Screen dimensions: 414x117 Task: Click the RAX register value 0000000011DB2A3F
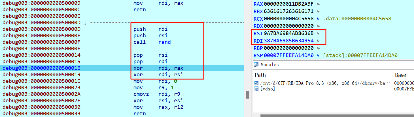288,4
